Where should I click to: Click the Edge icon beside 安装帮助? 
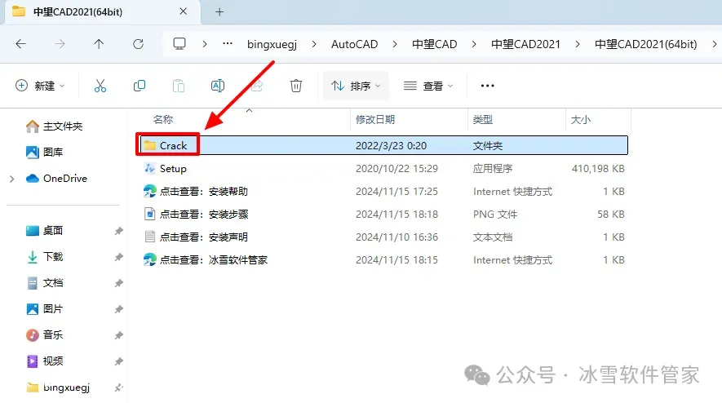pyautogui.click(x=149, y=191)
